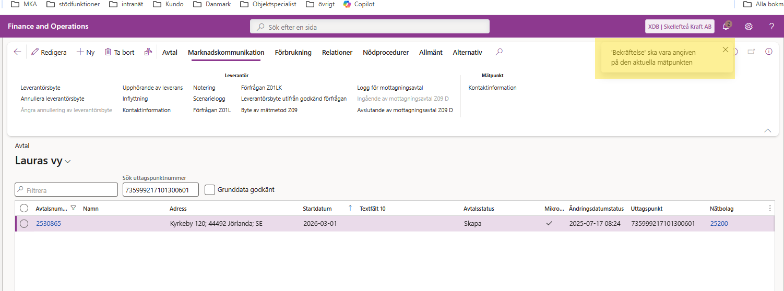The width and height of the screenshot is (784, 291).
Task: Click the action pane search magnifier
Action: [x=499, y=52]
